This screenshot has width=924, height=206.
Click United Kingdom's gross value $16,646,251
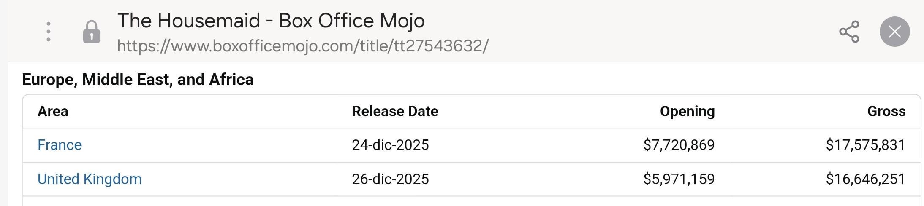(x=865, y=179)
